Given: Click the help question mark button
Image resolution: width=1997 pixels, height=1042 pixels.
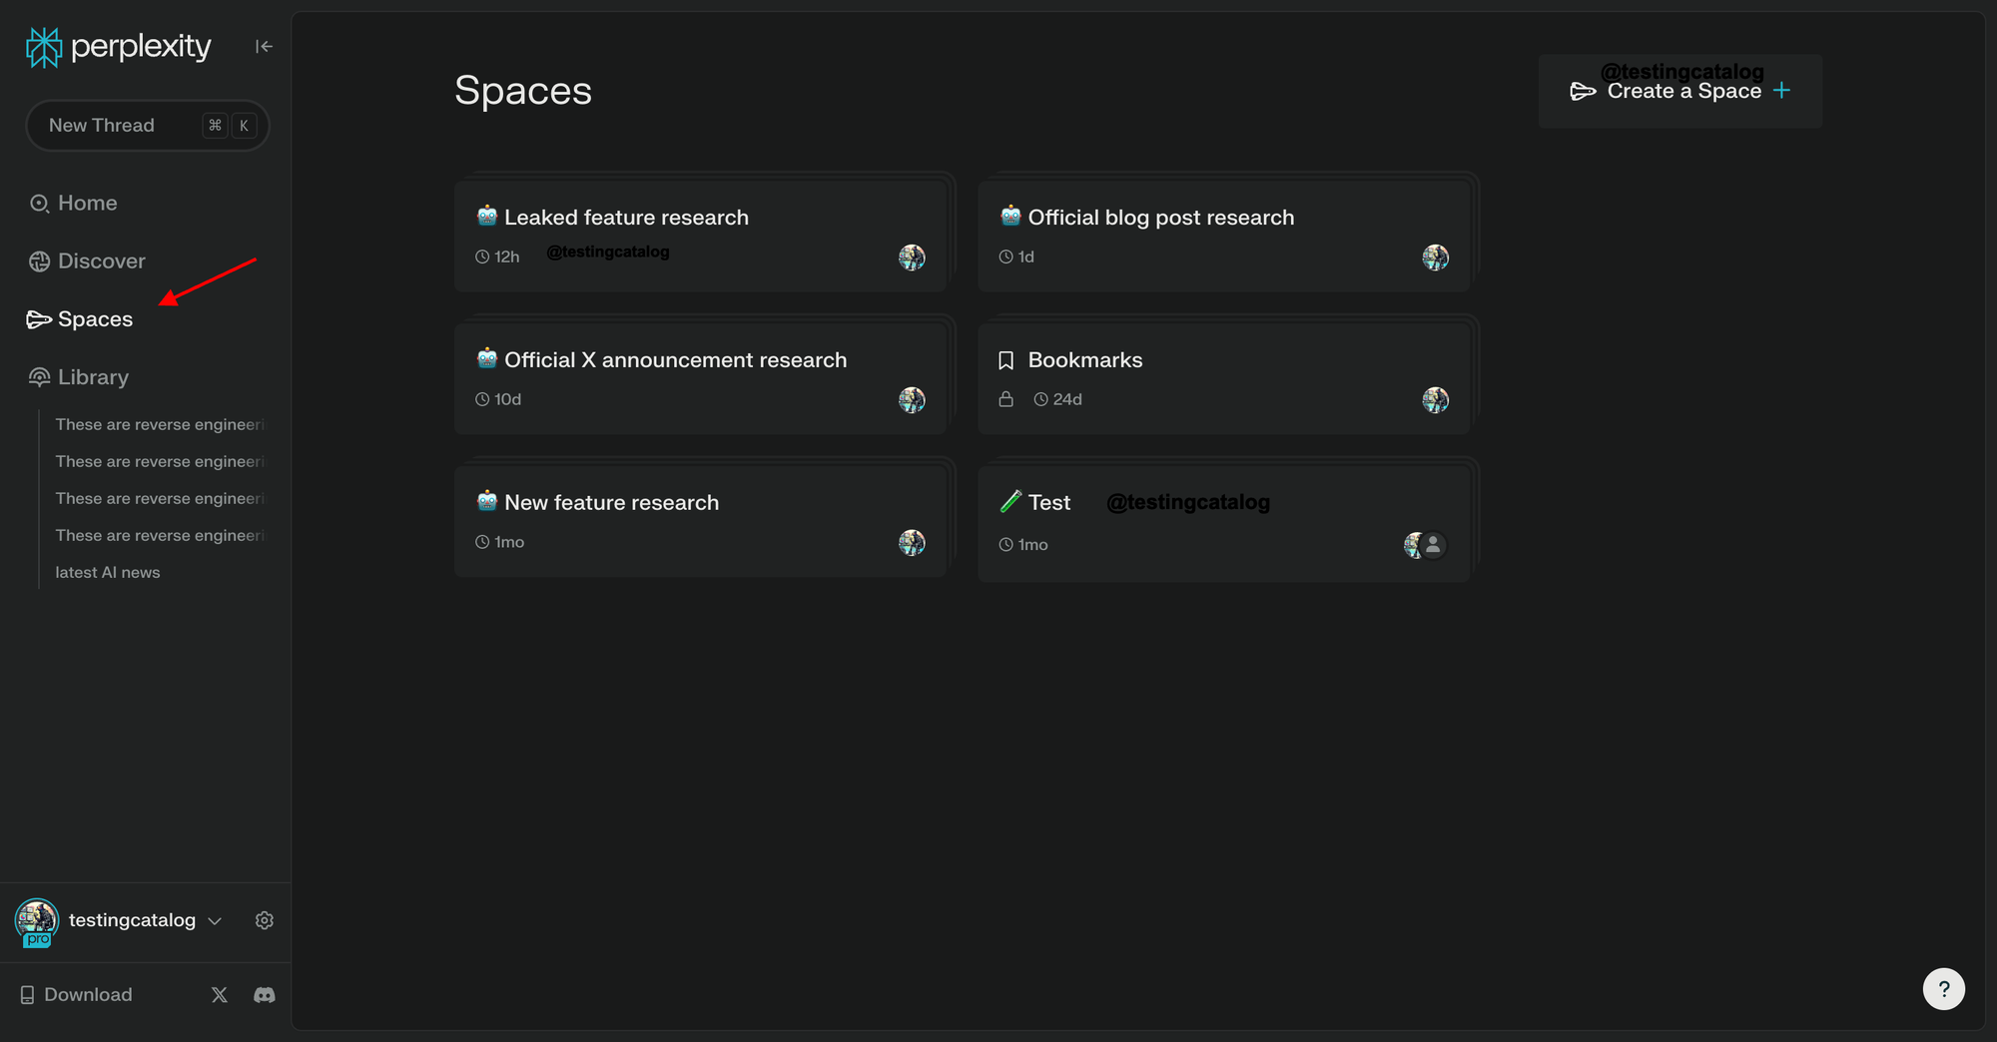Looking at the screenshot, I should click(1943, 989).
